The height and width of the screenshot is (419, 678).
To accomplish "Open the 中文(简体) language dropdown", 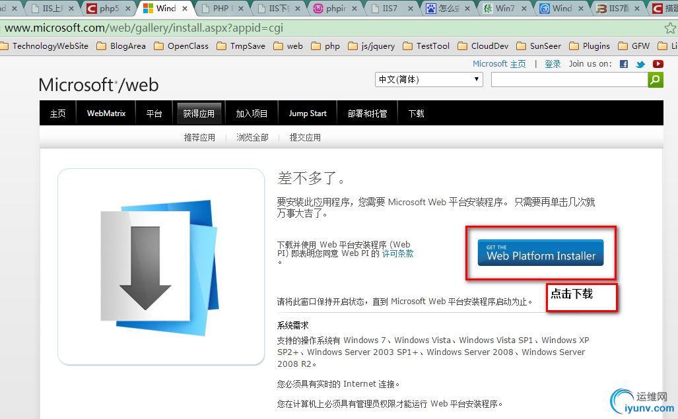I will pos(428,79).
